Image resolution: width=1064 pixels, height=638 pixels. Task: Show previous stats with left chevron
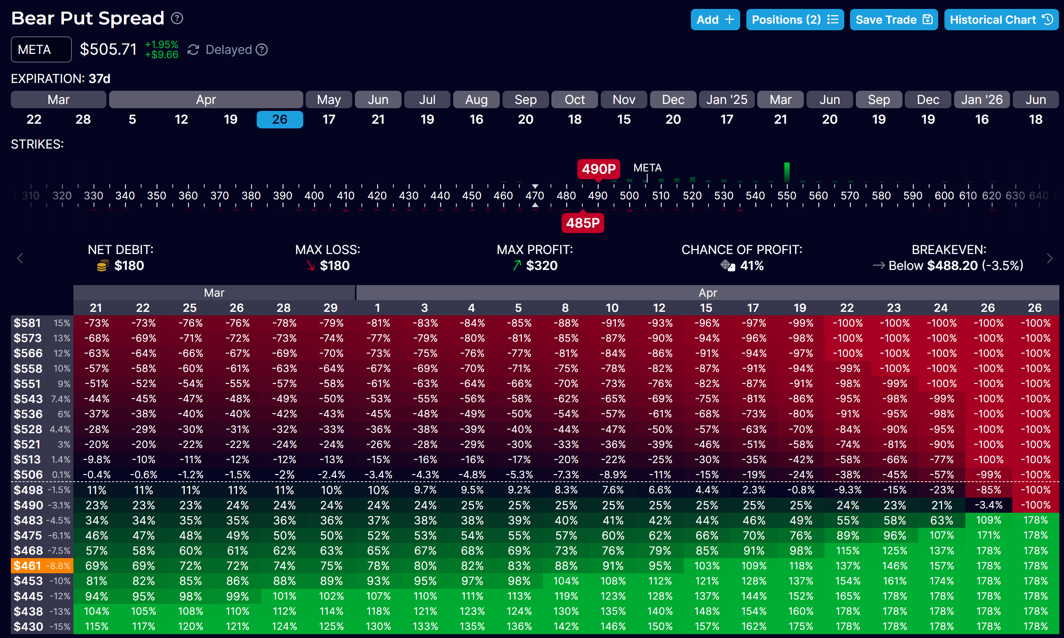20,258
